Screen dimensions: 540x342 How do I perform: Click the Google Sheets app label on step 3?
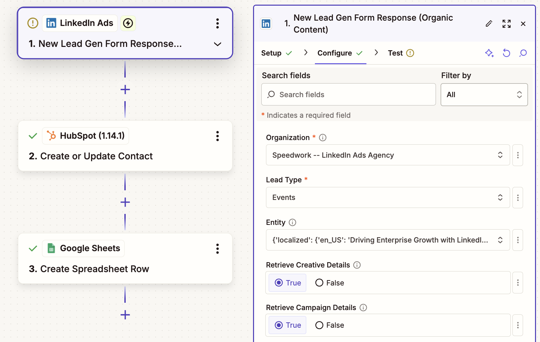83,249
